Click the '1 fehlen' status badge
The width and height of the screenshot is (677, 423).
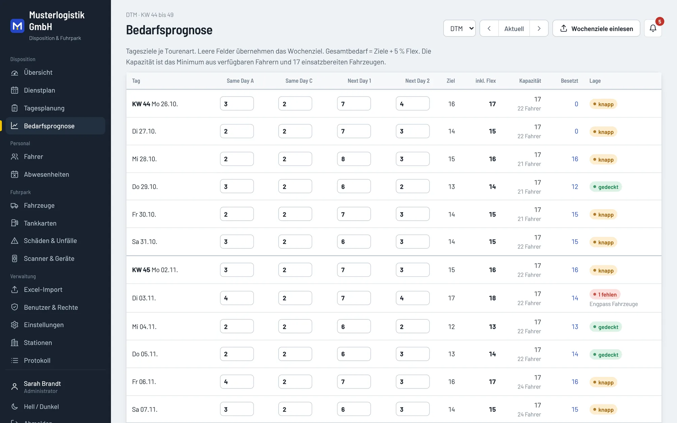605,294
